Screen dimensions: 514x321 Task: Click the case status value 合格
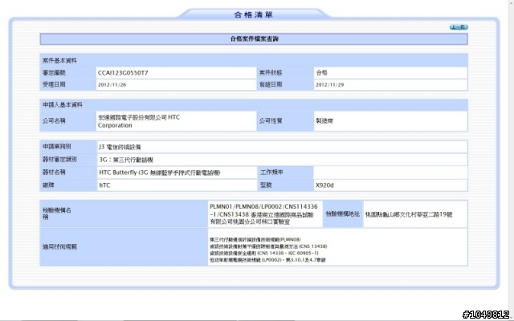[x=321, y=73]
